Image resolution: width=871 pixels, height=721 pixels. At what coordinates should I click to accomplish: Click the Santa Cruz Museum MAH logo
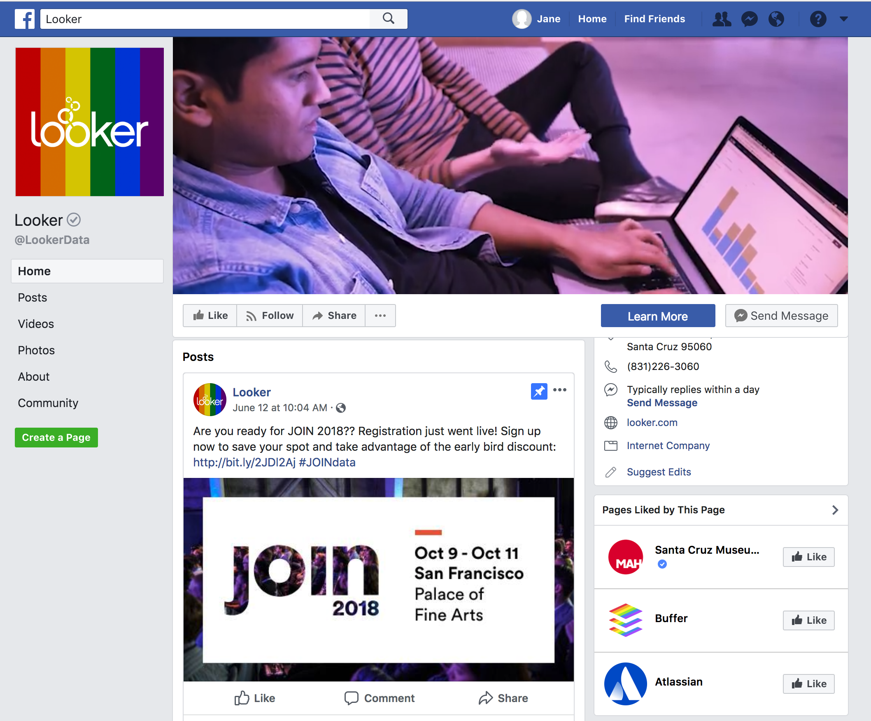[625, 557]
